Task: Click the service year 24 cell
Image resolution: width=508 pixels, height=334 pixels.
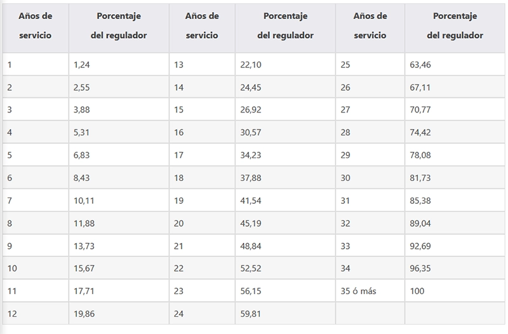Action: 202,314
